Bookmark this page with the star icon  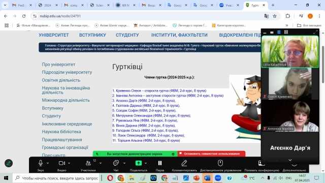[275, 16]
